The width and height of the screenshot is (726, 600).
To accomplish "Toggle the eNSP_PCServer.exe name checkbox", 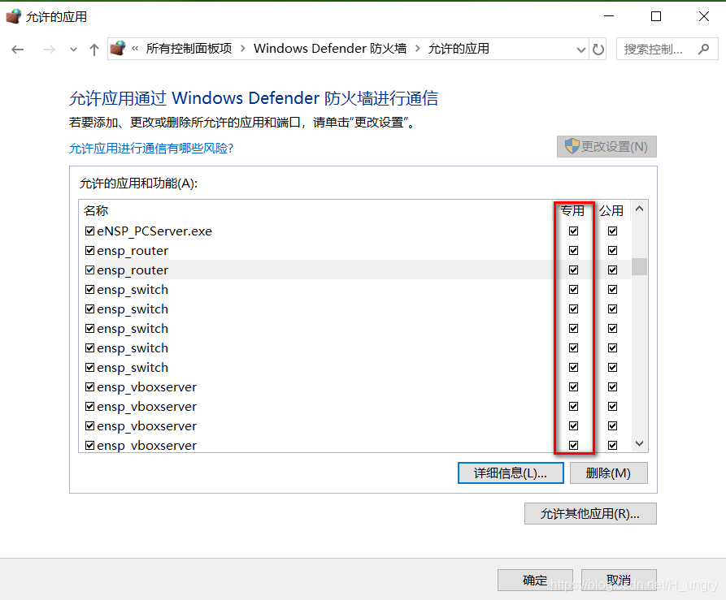I will tap(89, 231).
